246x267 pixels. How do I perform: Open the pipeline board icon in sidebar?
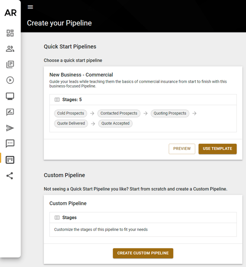click(10, 160)
